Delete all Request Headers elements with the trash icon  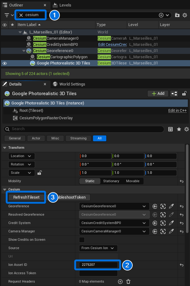(128, 281)
